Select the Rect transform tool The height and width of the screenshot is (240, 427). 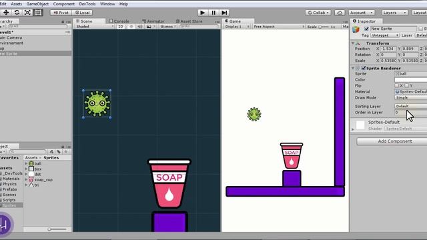click(38, 13)
